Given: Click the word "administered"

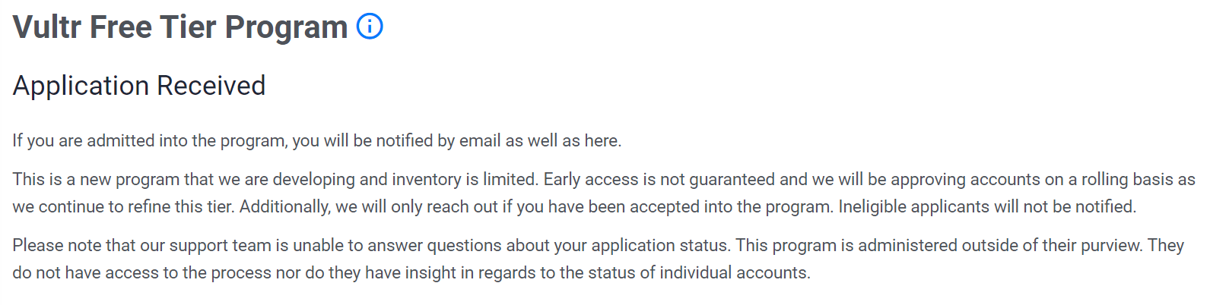Looking at the screenshot, I should coord(907,246).
